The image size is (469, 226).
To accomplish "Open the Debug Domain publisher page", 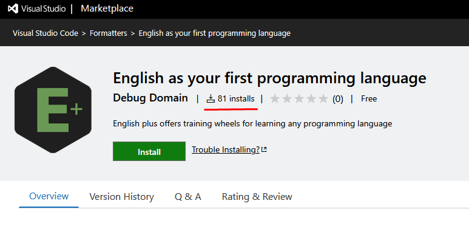I will coord(150,98).
